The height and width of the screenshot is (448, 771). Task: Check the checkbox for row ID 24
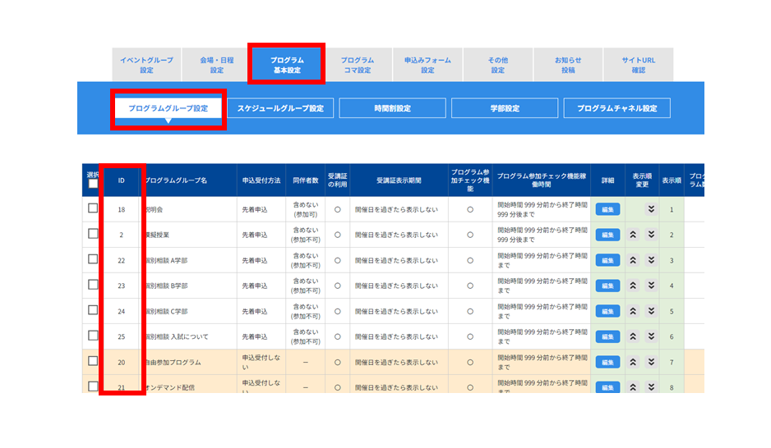click(x=93, y=310)
